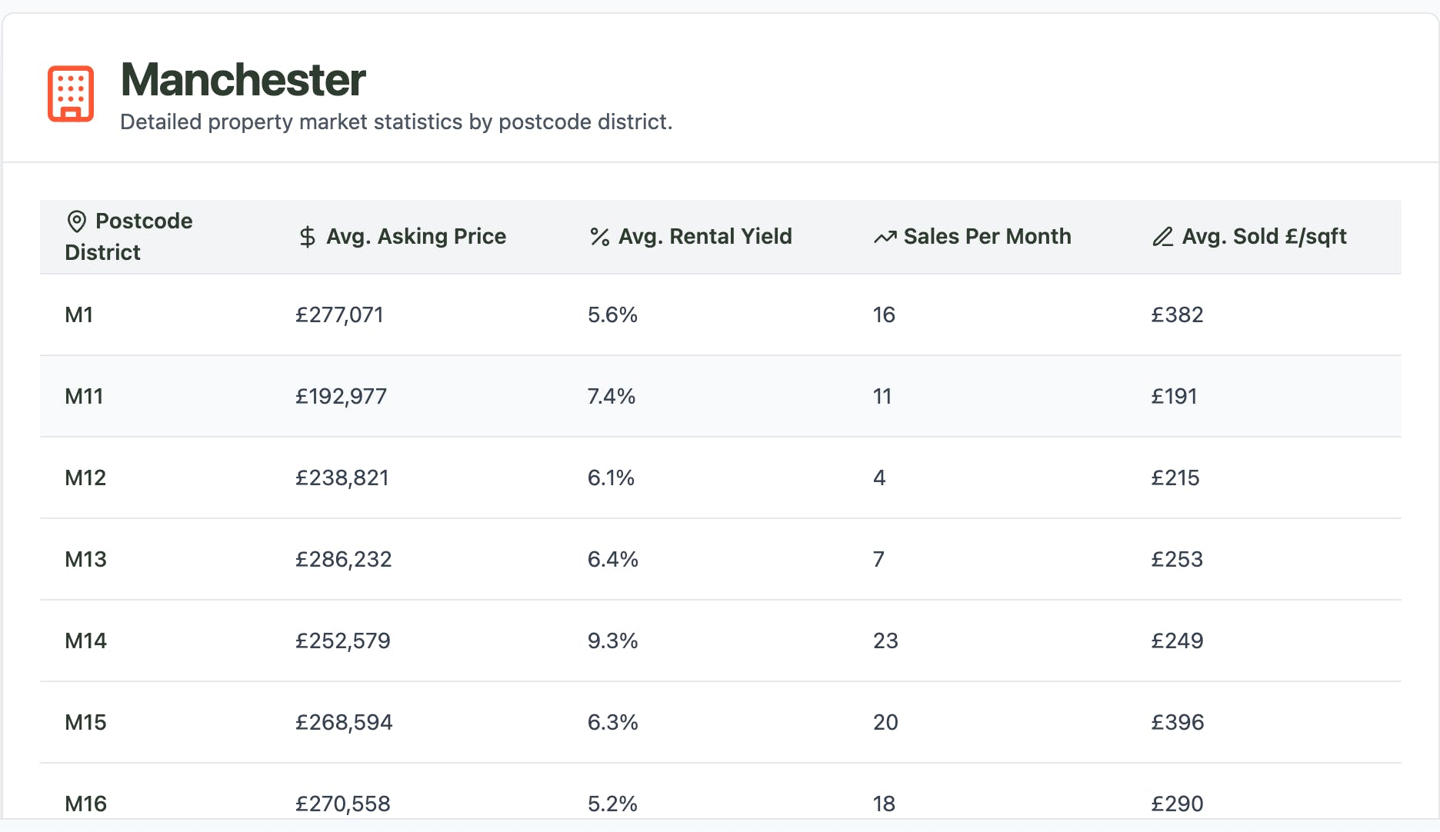Sort by Avg. Rental Yield column header
The image size is (1440, 832).
point(705,237)
